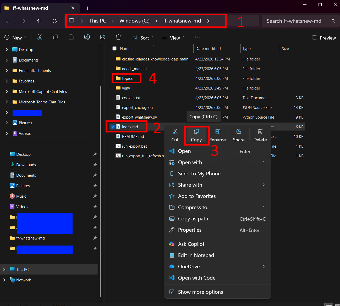
Task: Choose Ask Copilot
Action: [x=217, y=244]
